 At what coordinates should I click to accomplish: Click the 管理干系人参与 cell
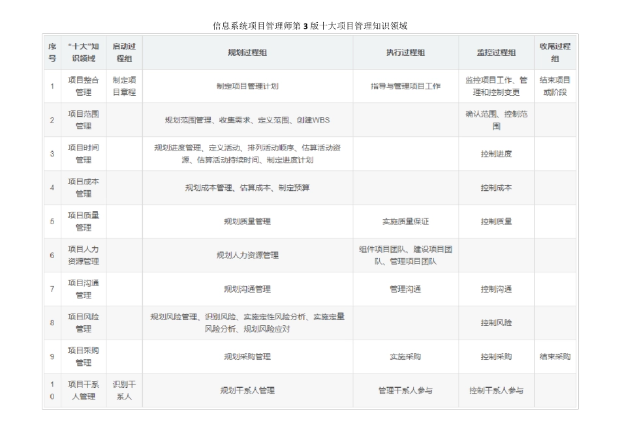pos(406,390)
